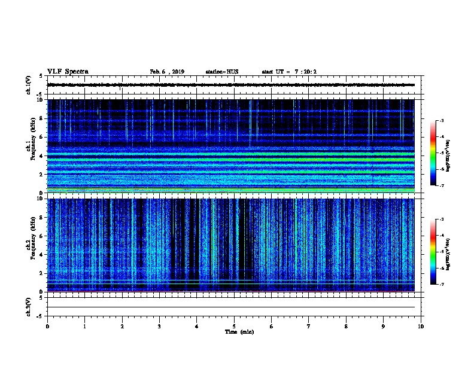The height and width of the screenshot is (366, 474).
Task: Click the ch.3 flat voltage trace panel
Action: [x=234, y=307]
